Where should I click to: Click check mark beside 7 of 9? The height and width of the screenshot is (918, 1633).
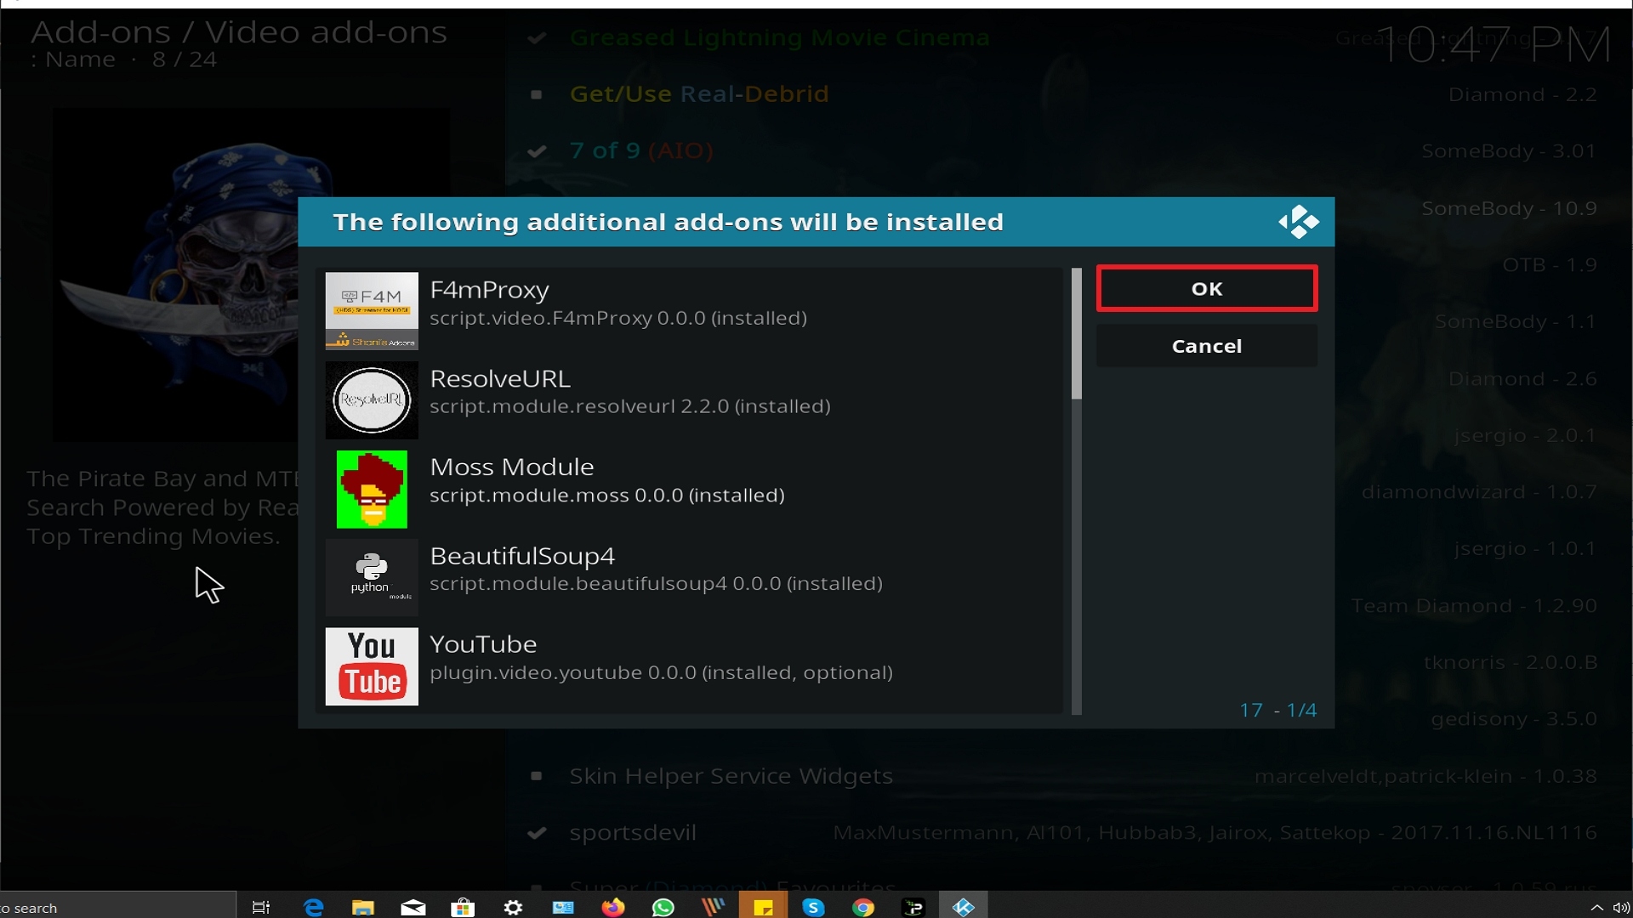pos(537,151)
